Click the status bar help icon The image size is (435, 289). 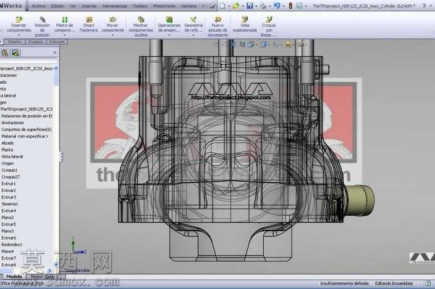tap(428, 283)
